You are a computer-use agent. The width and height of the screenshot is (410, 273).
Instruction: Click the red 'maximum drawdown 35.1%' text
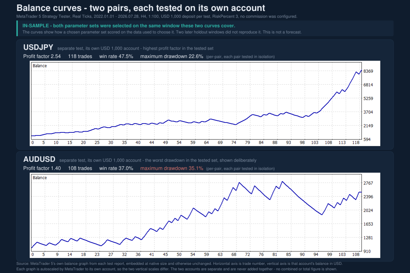172,168
